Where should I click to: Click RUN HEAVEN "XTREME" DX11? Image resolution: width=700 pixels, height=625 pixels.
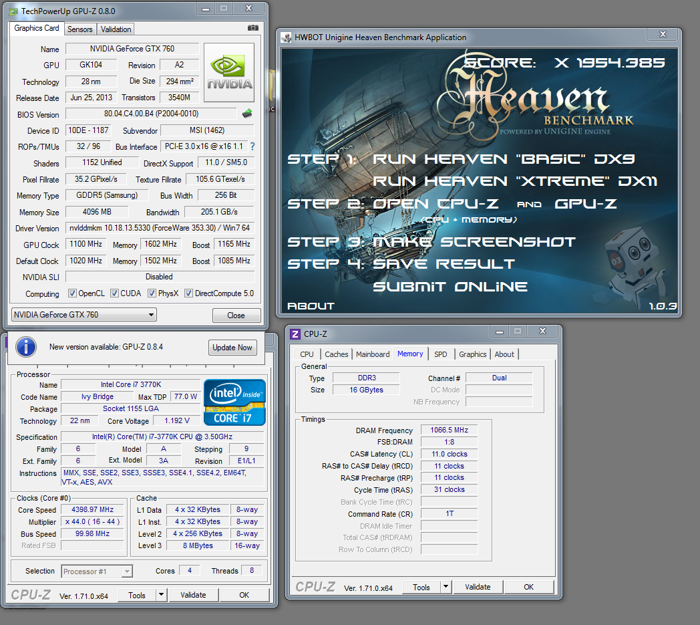pos(515,181)
